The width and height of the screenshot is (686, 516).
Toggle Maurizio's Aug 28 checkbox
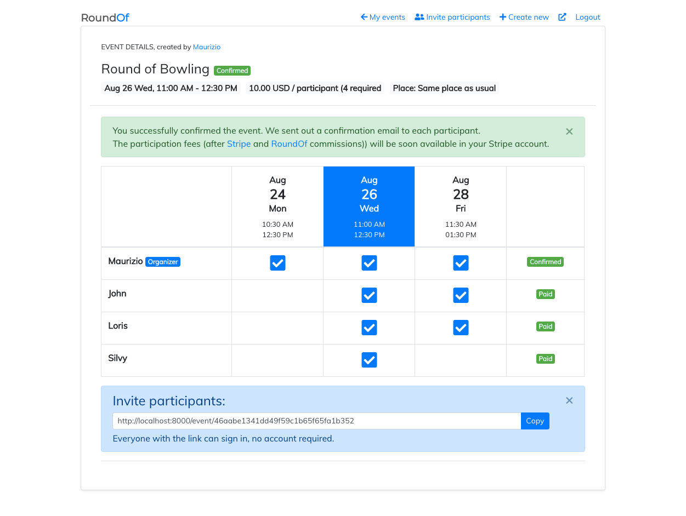point(461,263)
